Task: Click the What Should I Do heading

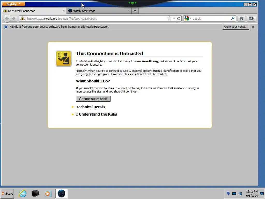Action: (x=93, y=81)
